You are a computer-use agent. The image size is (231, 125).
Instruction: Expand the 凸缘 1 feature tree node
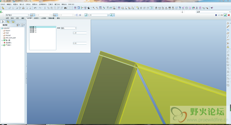tap(2, 45)
